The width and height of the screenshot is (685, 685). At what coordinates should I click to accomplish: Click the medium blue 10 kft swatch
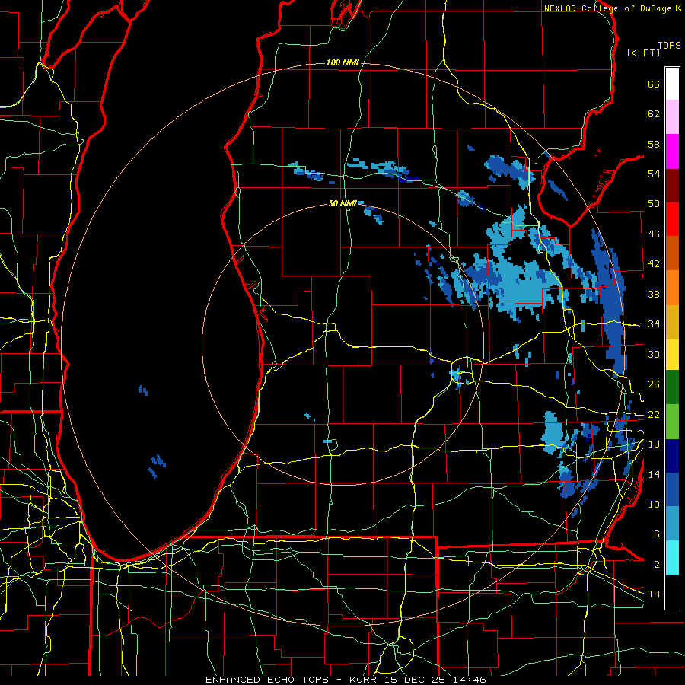click(672, 489)
